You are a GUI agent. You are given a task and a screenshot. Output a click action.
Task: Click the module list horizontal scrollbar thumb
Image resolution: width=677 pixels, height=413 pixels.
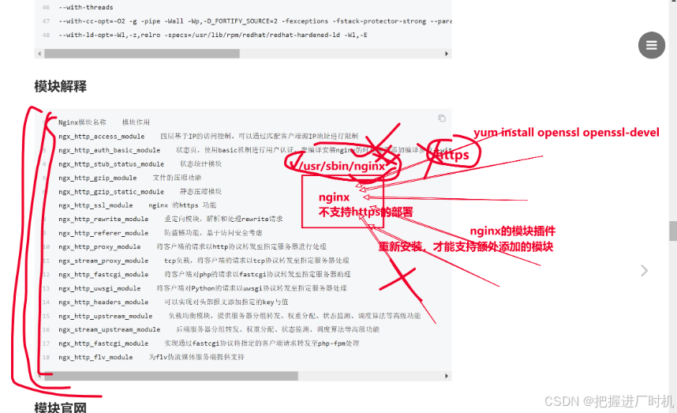[x=171, y=376]
